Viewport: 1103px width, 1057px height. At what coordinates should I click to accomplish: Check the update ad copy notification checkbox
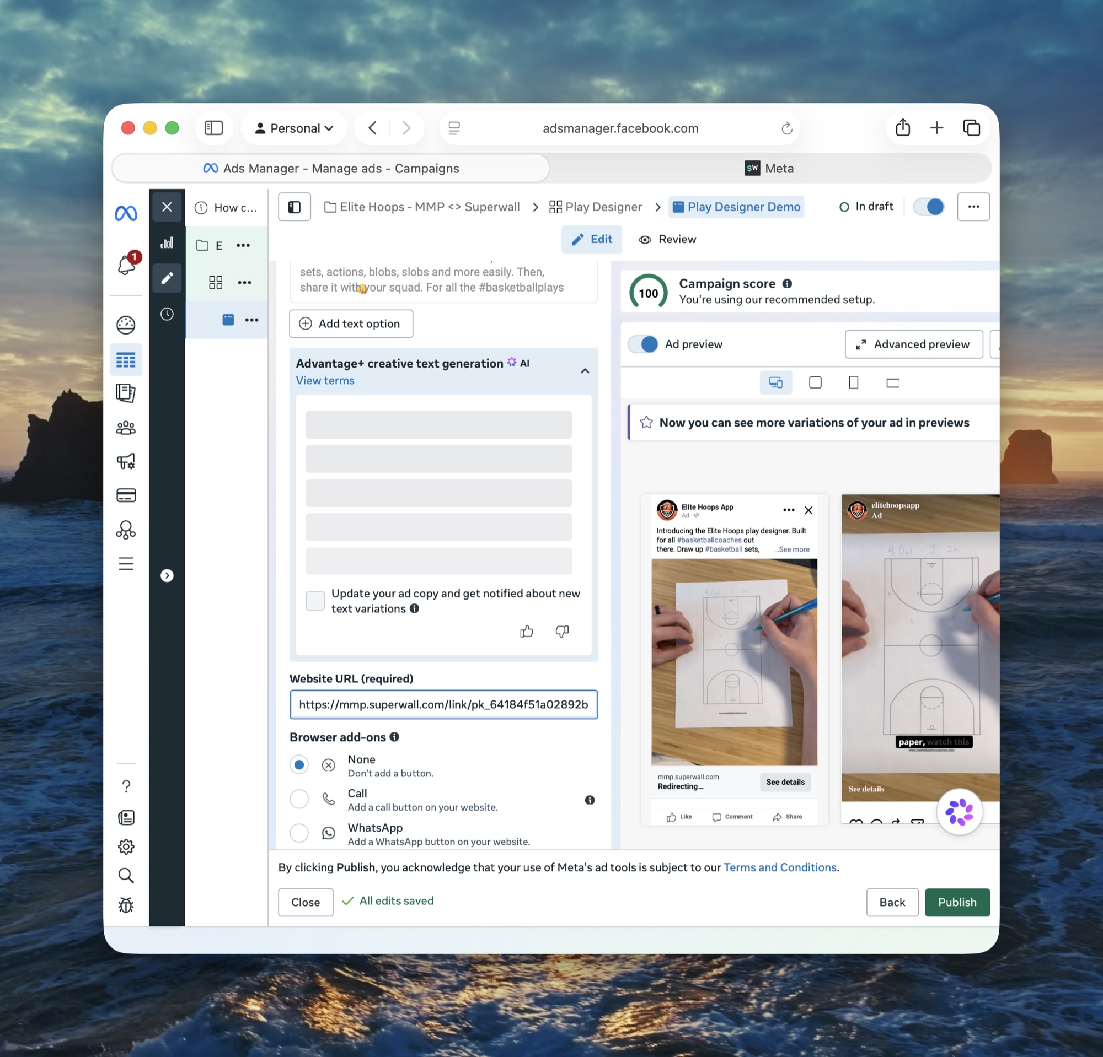pos(315,601)
